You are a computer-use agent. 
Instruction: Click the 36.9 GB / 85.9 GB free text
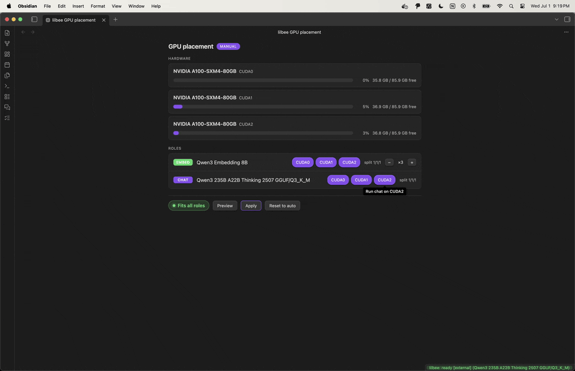coord(394,107)
